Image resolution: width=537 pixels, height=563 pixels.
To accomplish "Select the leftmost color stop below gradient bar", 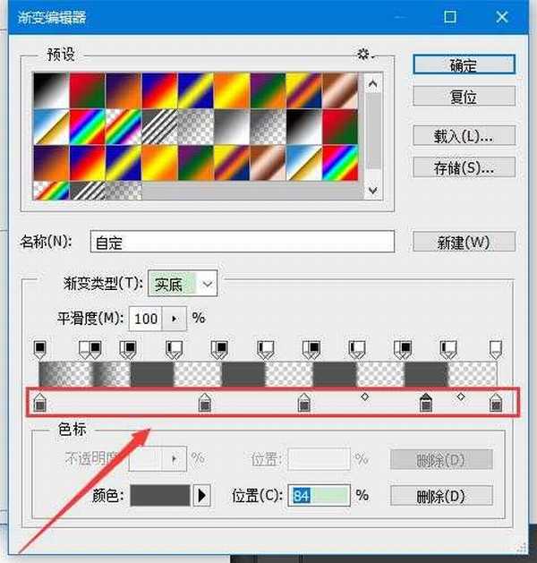I will pos(39,405).
